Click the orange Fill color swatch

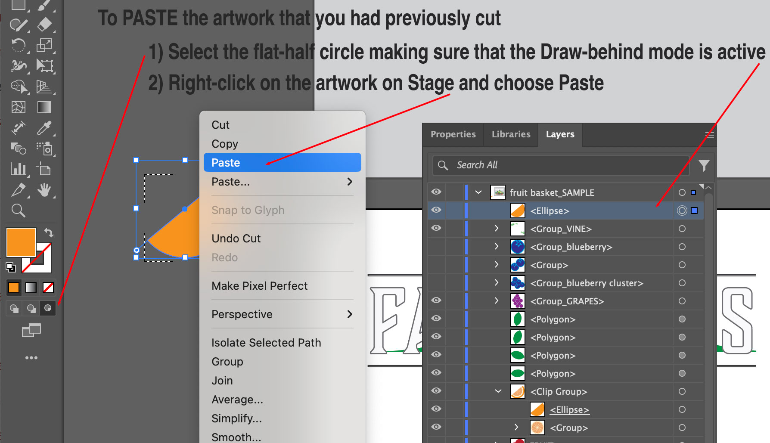(x=21, y=242)
